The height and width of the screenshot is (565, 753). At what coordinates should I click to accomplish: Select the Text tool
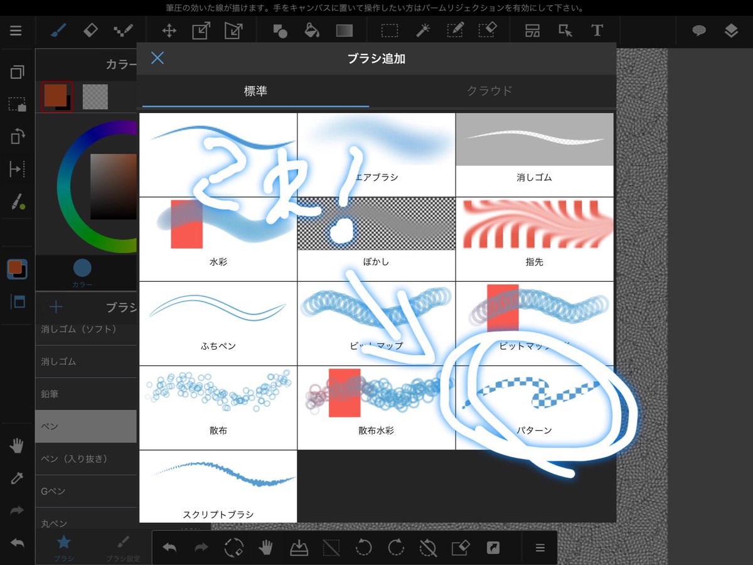coord(597,31)
